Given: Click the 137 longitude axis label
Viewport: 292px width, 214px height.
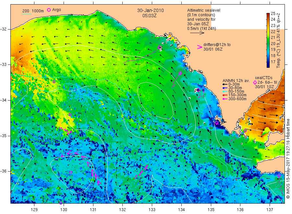Looking at the screenshot, I should 270,210.
